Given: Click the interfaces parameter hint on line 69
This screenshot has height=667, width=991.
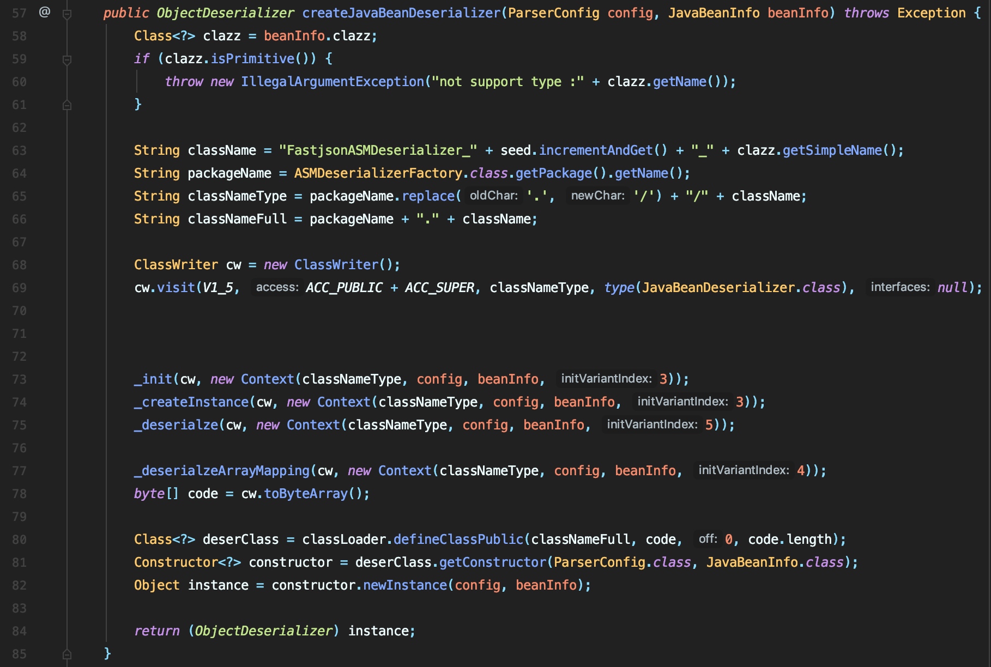Looking at the screenshot, I should 900,287.
